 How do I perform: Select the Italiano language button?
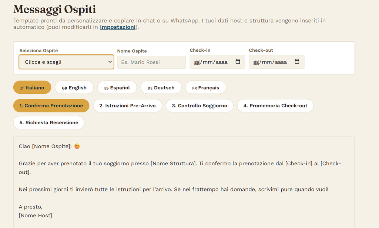pyautogui.click(x=32, y=87)
